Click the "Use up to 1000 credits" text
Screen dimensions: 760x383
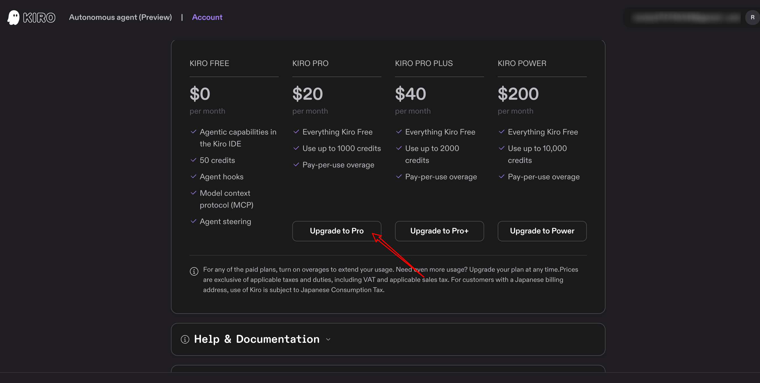coord(342,148)
